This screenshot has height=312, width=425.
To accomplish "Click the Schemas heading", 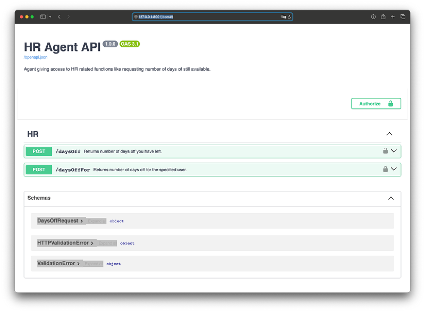I will (x=39, y=198).
